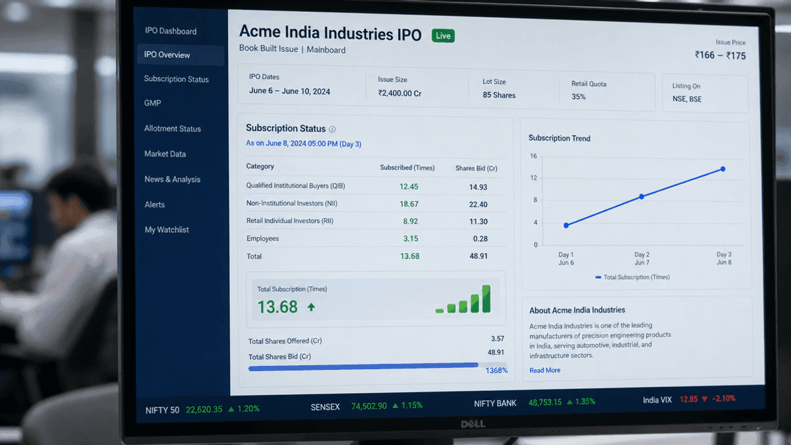This screenshot has height=445, width=791.
Task: Click the info icon beside Subscription Status
Action: [x=332, y=129]
